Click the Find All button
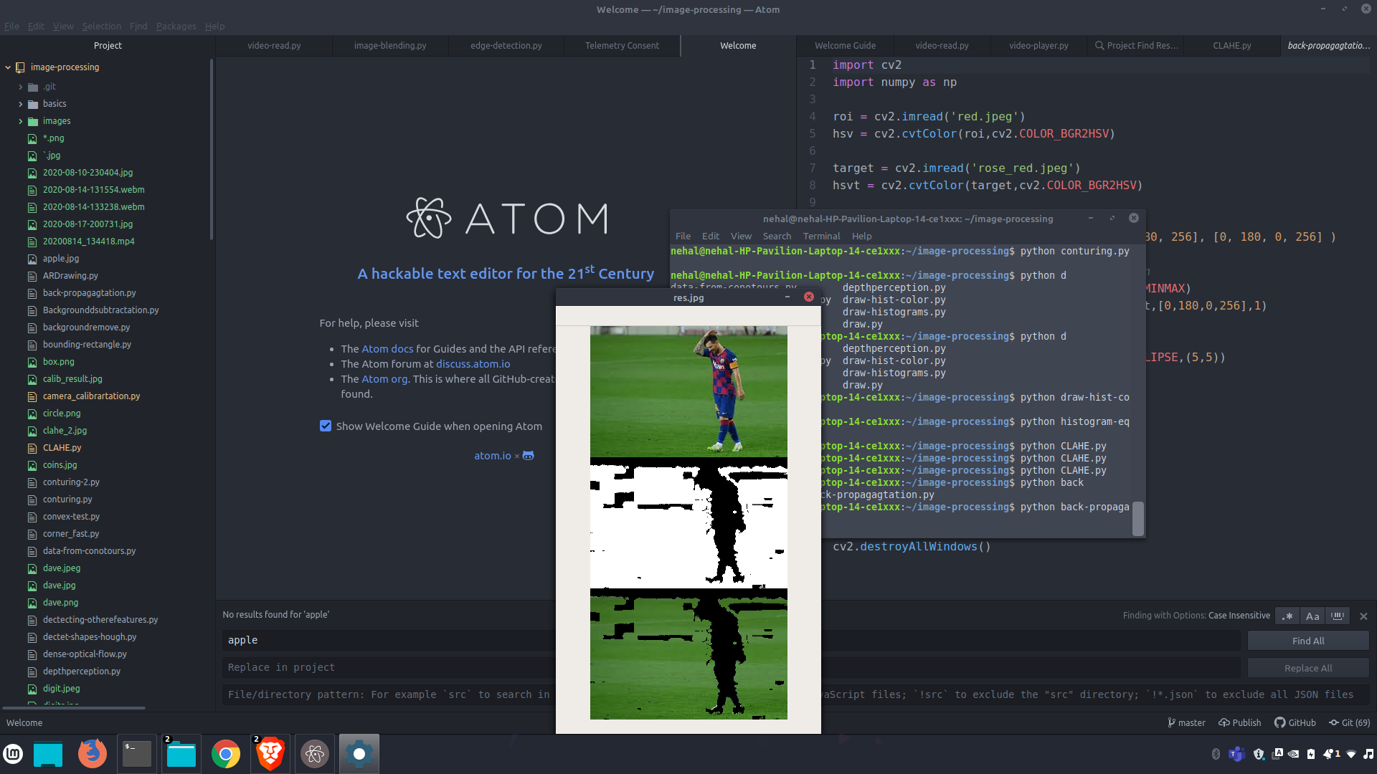The width and height of the screenshot is (1377, 774). pos(1308,641)
